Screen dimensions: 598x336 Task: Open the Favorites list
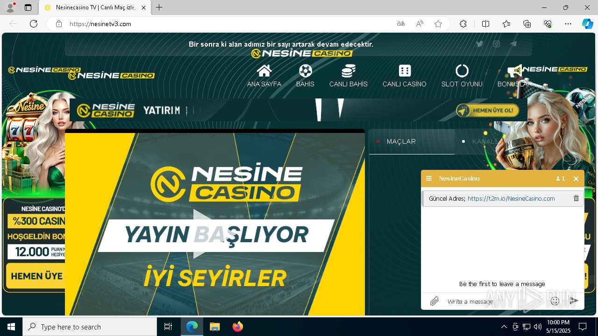(506, 24)
